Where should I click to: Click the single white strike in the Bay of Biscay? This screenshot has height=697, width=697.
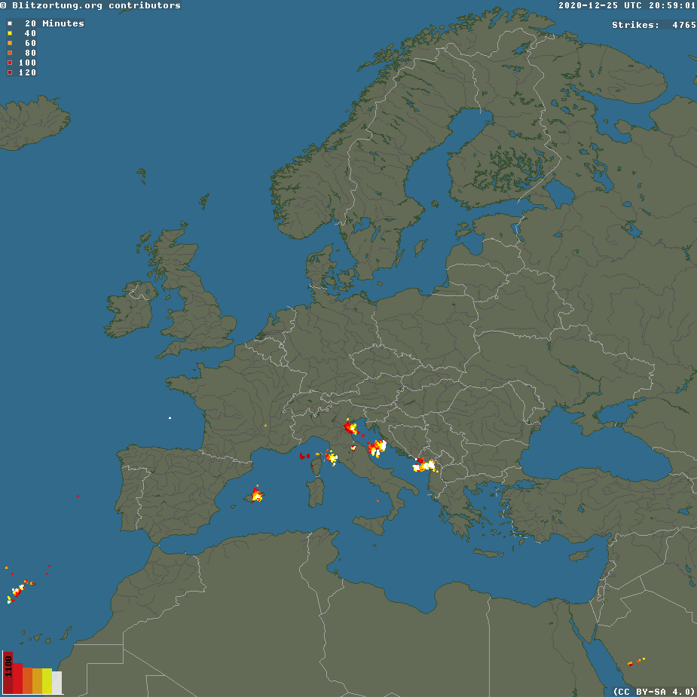click(170, 418)
